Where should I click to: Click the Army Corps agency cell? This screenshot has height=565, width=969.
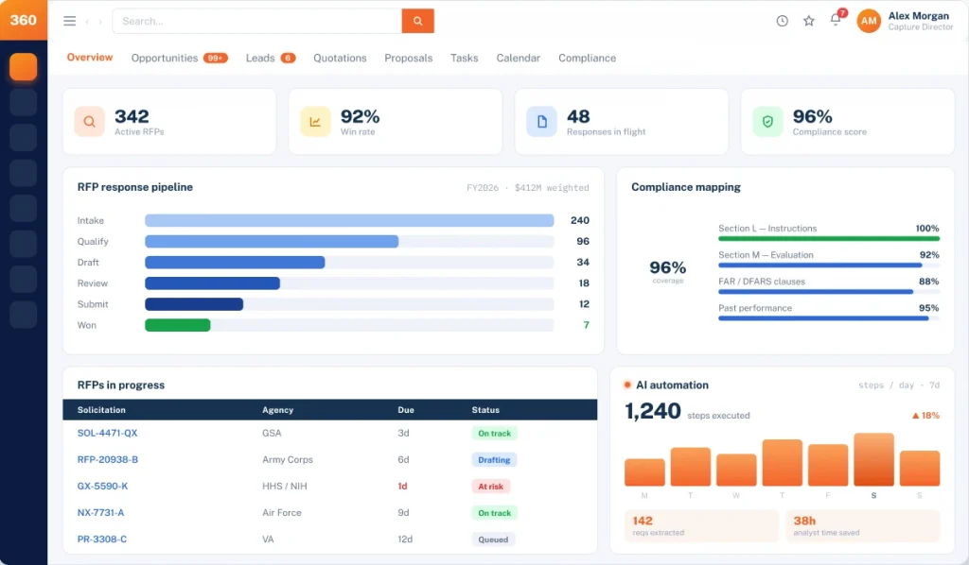point(288,459)
